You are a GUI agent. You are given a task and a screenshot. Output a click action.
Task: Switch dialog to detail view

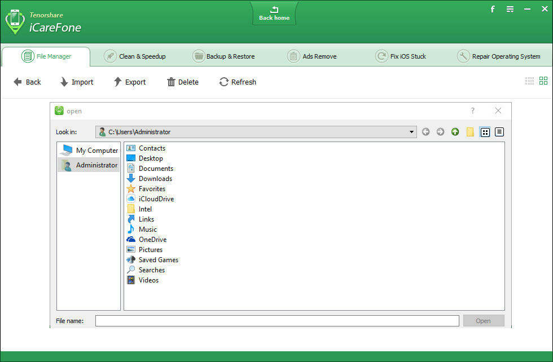tap(499, 132)
